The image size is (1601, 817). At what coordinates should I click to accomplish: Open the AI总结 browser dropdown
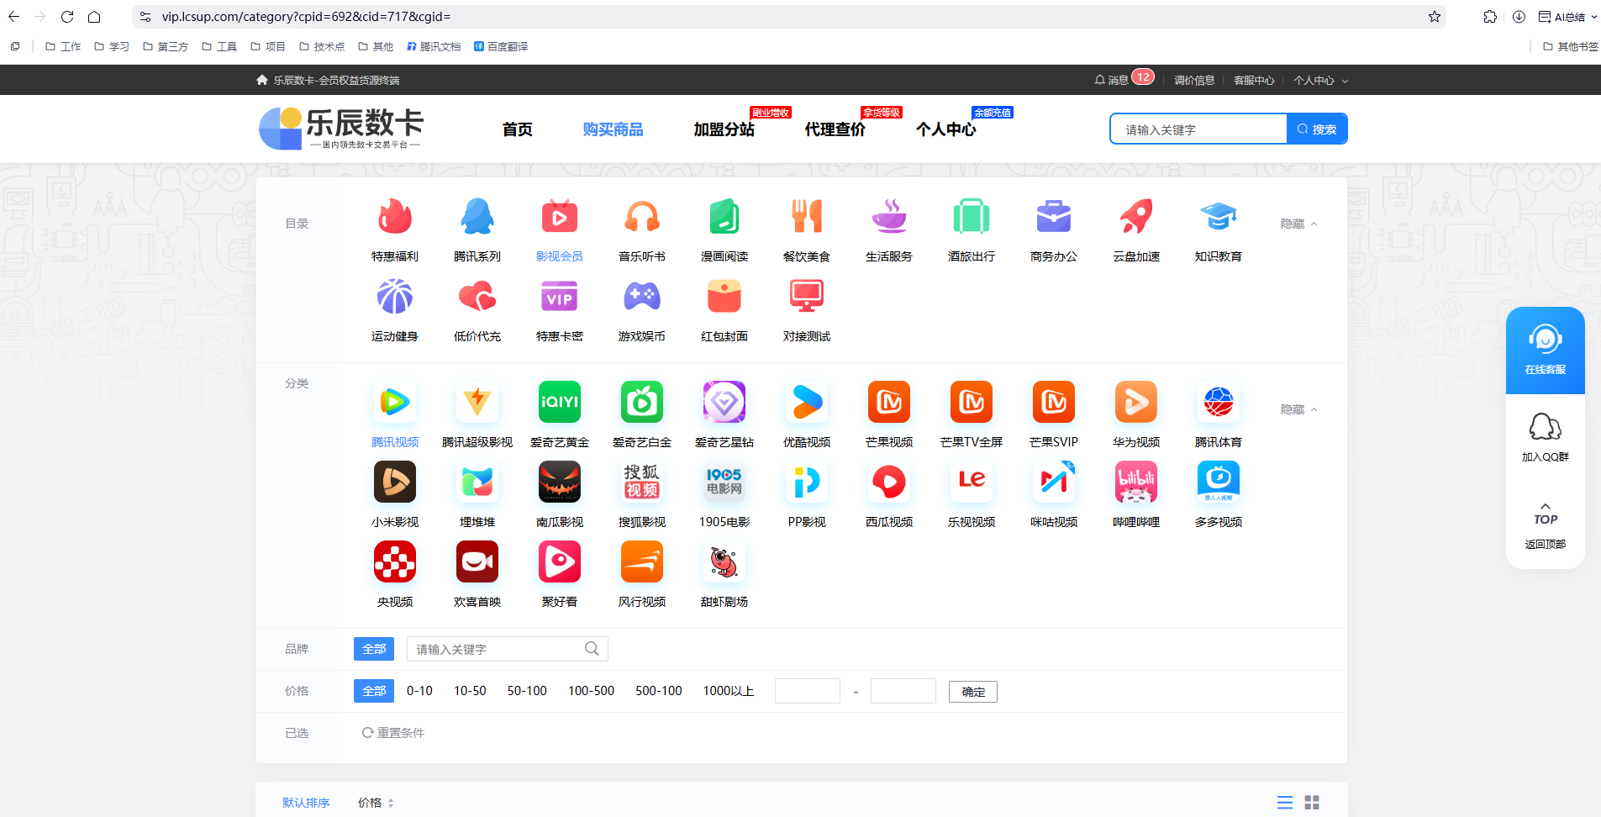(1568, 17)
